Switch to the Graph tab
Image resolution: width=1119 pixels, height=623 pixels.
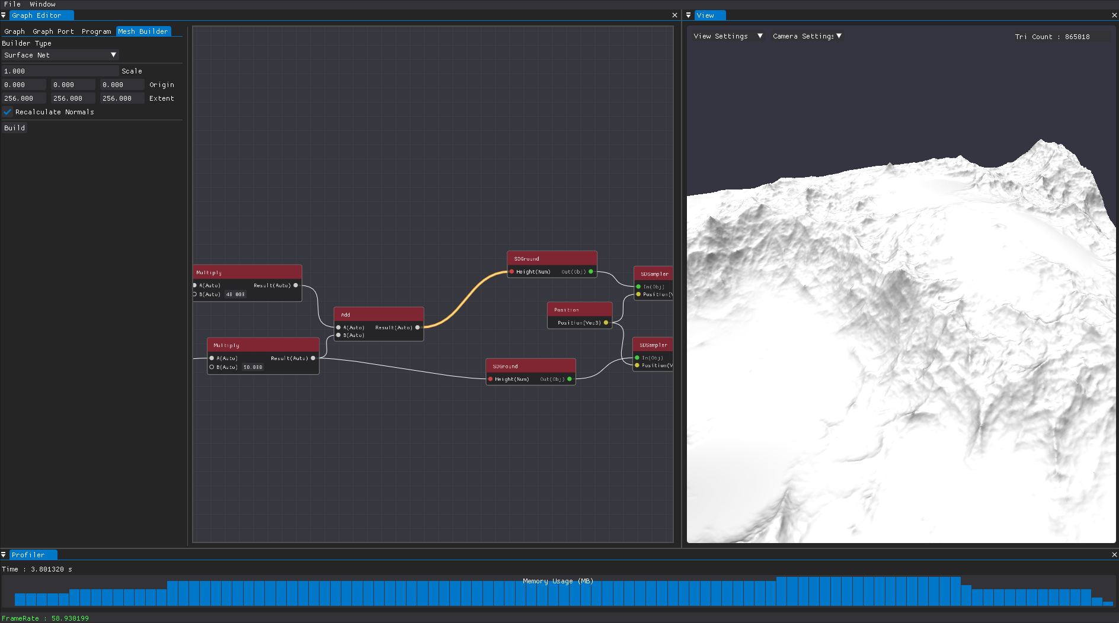15,31
